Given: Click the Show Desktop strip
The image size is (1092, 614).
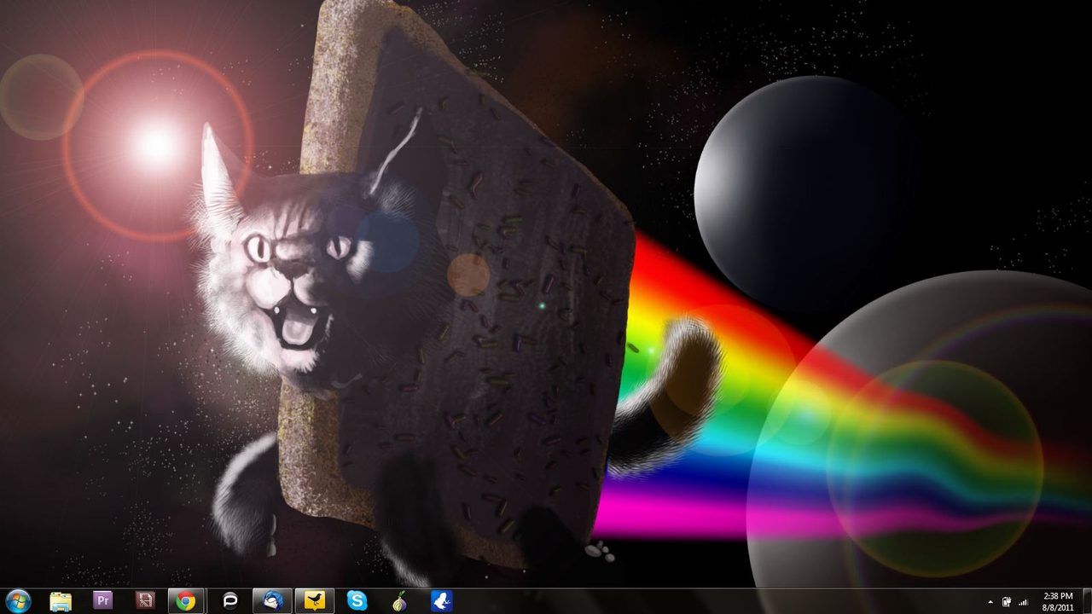Looking at the screenshot, I should [1086, 601].
